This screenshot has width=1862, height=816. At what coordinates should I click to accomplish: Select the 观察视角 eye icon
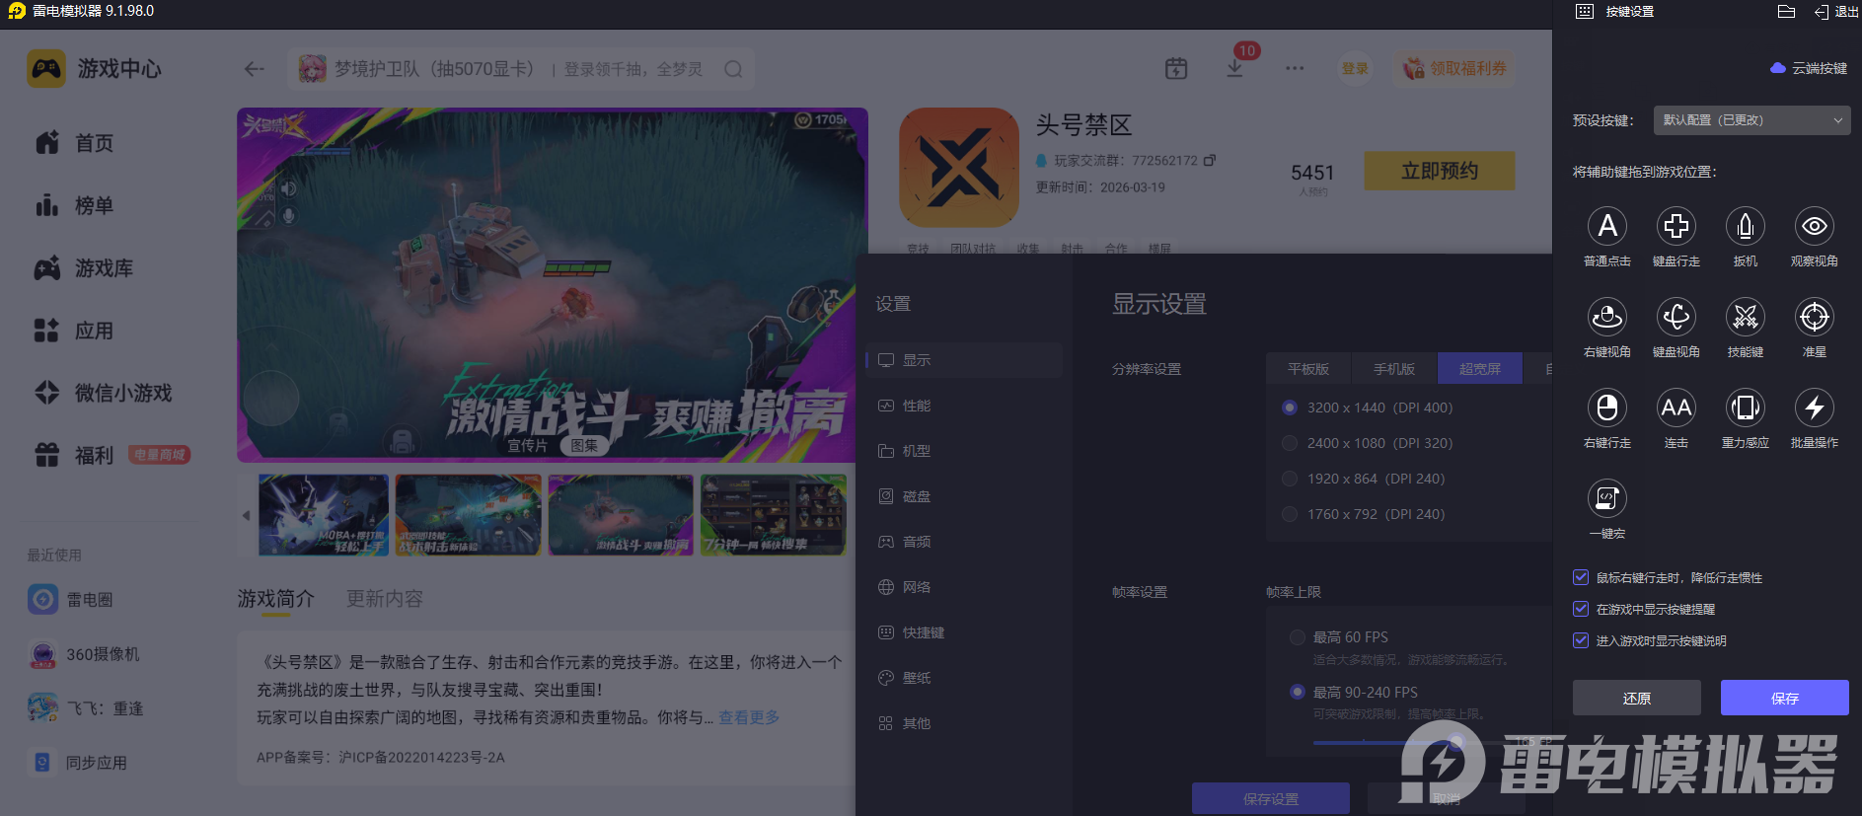click(x=1814, y=226)
